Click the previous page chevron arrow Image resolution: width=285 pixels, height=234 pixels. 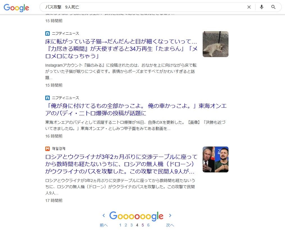[104, 215]
